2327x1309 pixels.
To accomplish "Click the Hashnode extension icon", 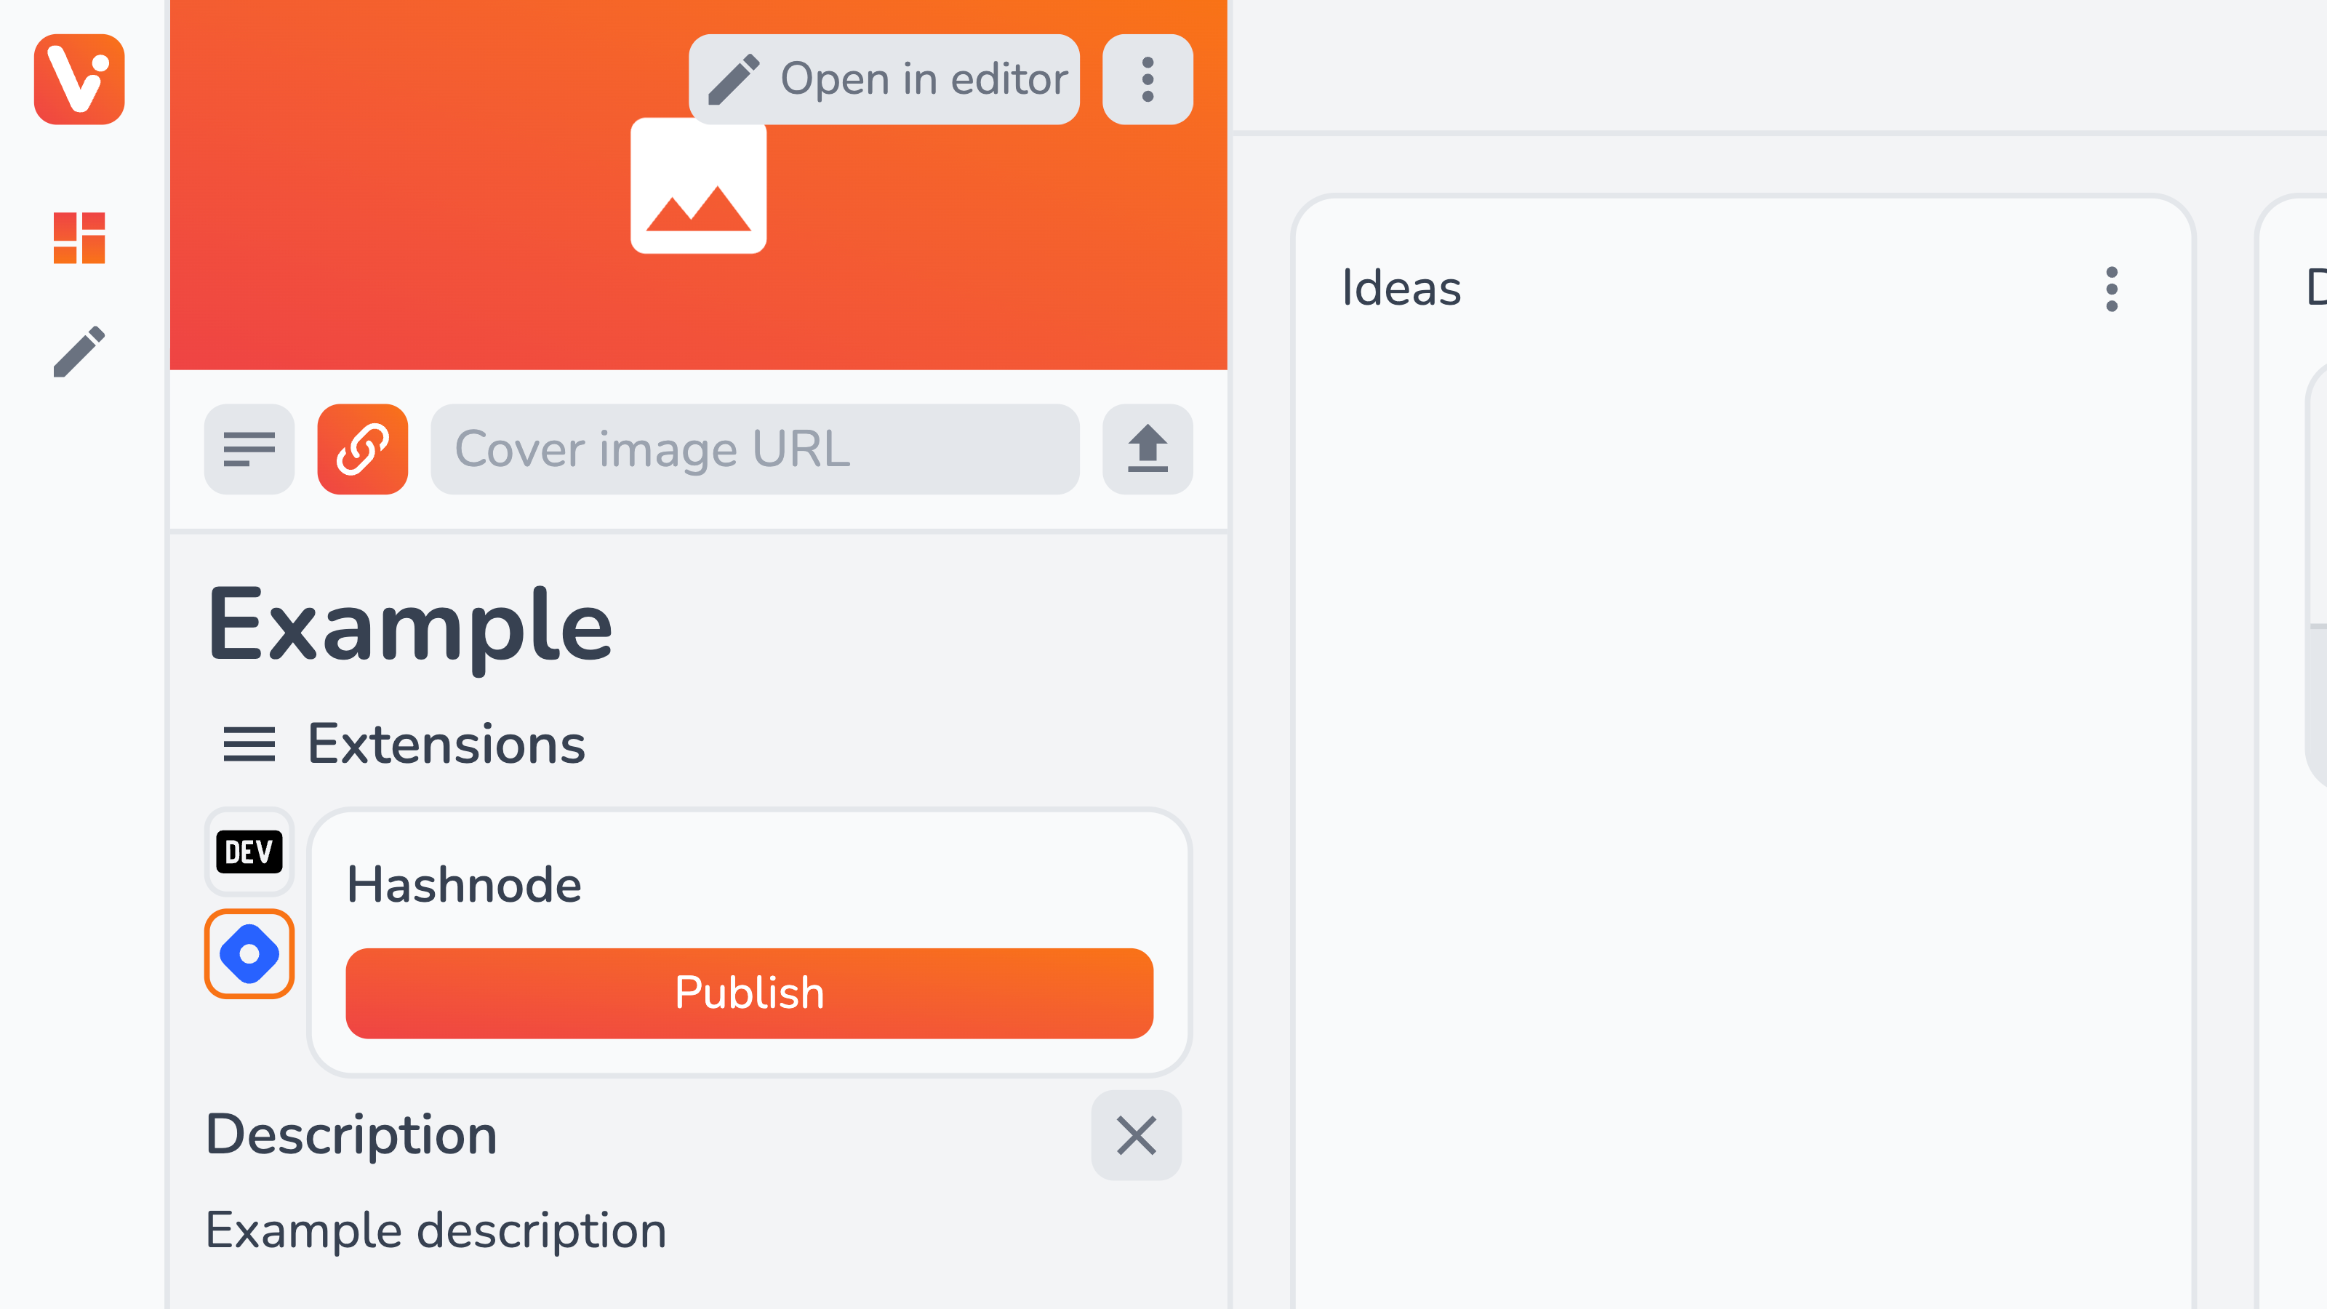I will (x=249, y=953).
